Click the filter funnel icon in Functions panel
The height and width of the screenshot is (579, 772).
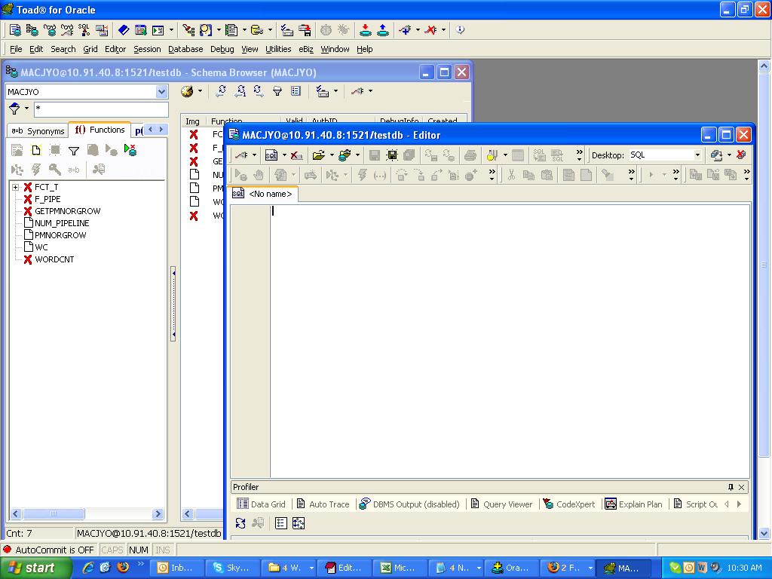click(74, 151)
